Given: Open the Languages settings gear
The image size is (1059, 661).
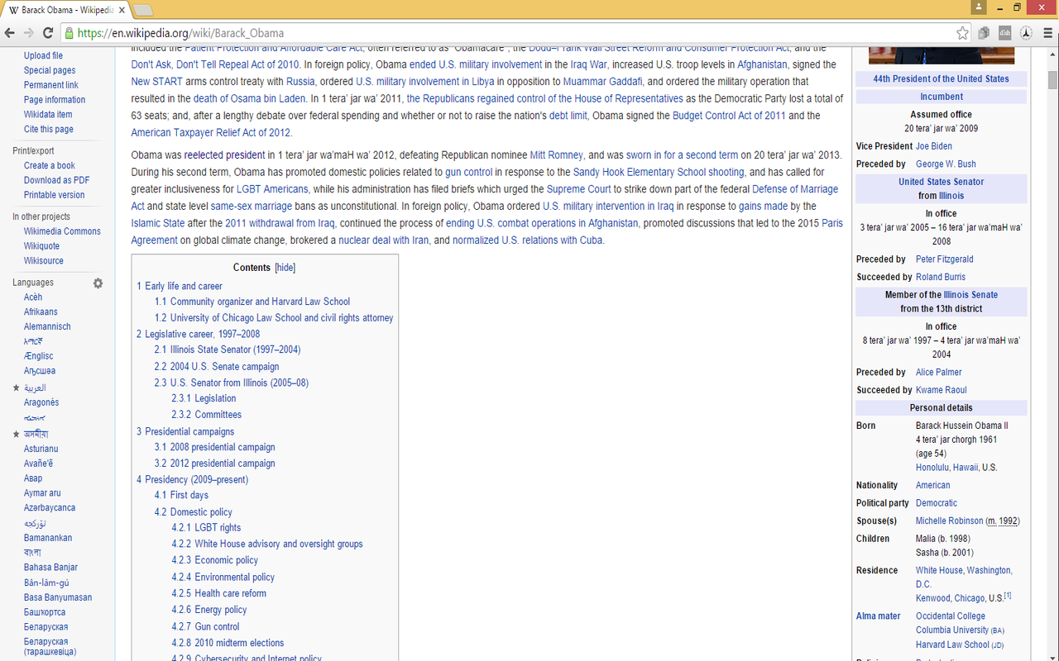Looking at the screenshot, I should tap(98, 283).
